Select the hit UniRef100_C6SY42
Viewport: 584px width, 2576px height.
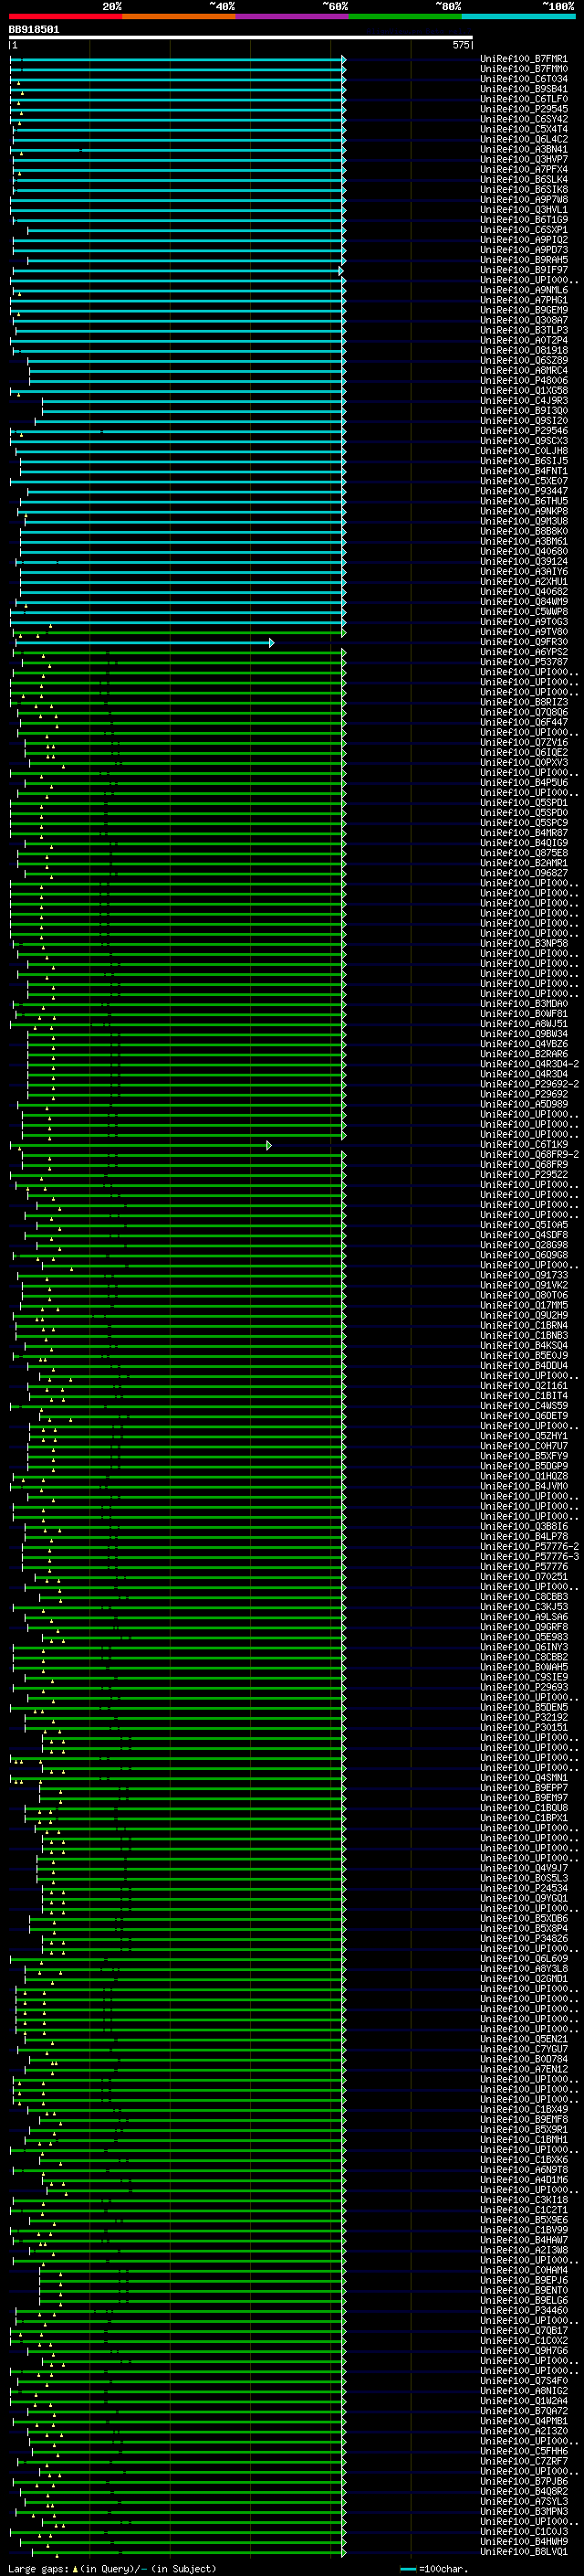(x=523, y=119)
